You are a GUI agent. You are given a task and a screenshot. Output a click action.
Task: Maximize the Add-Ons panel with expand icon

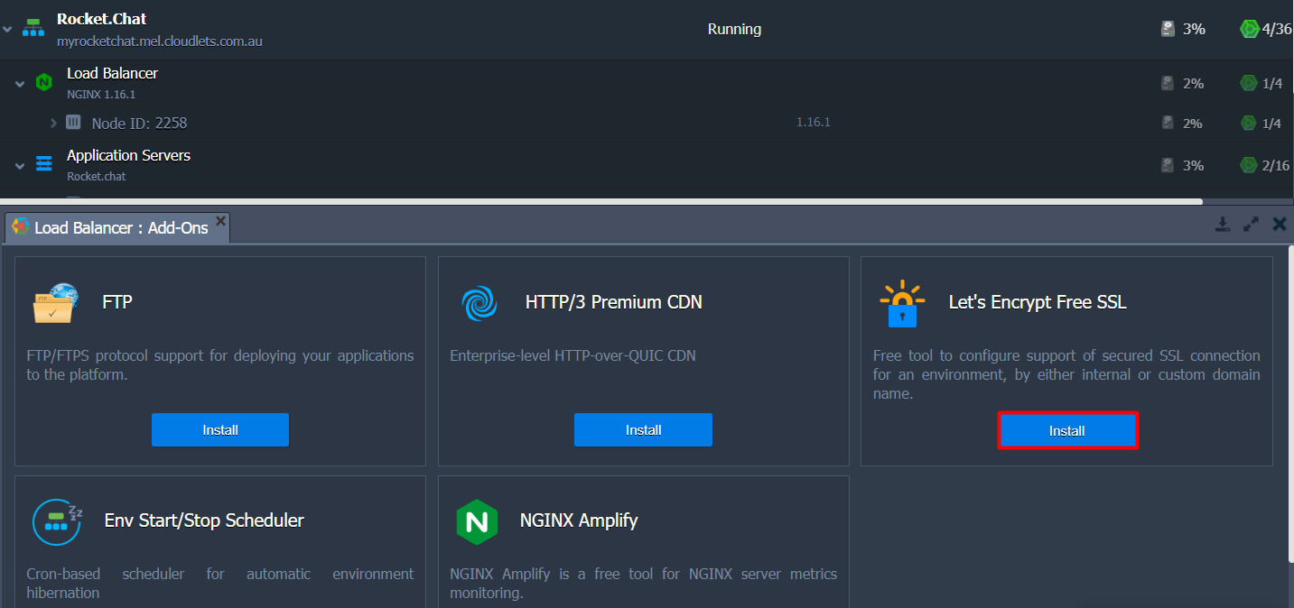[x=1251, y=225]
